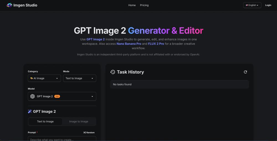Select the Text to Image tab

[45, 121]
